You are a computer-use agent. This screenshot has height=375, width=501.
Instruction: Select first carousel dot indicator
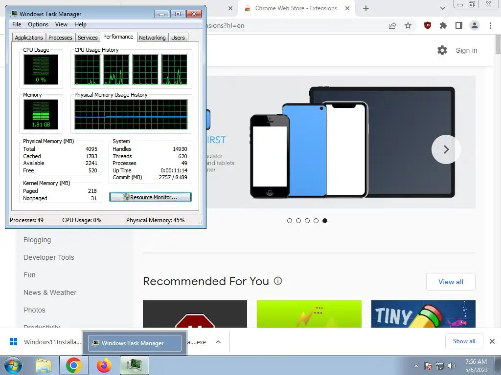point(290,221)
